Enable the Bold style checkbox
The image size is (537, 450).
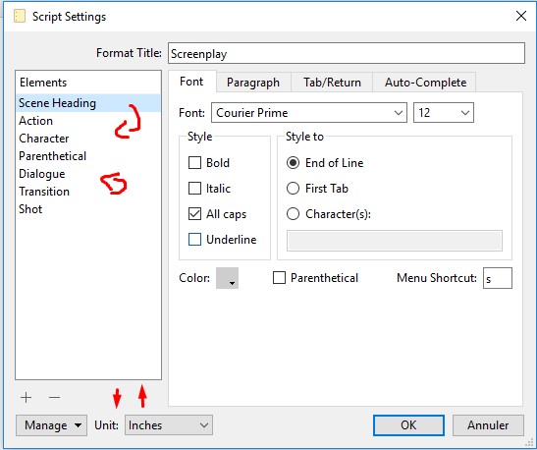point(194,163)
